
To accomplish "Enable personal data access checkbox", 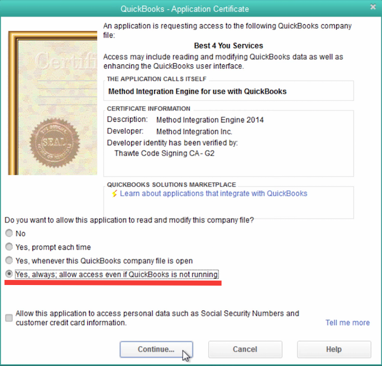I will (x=9, y=318).
